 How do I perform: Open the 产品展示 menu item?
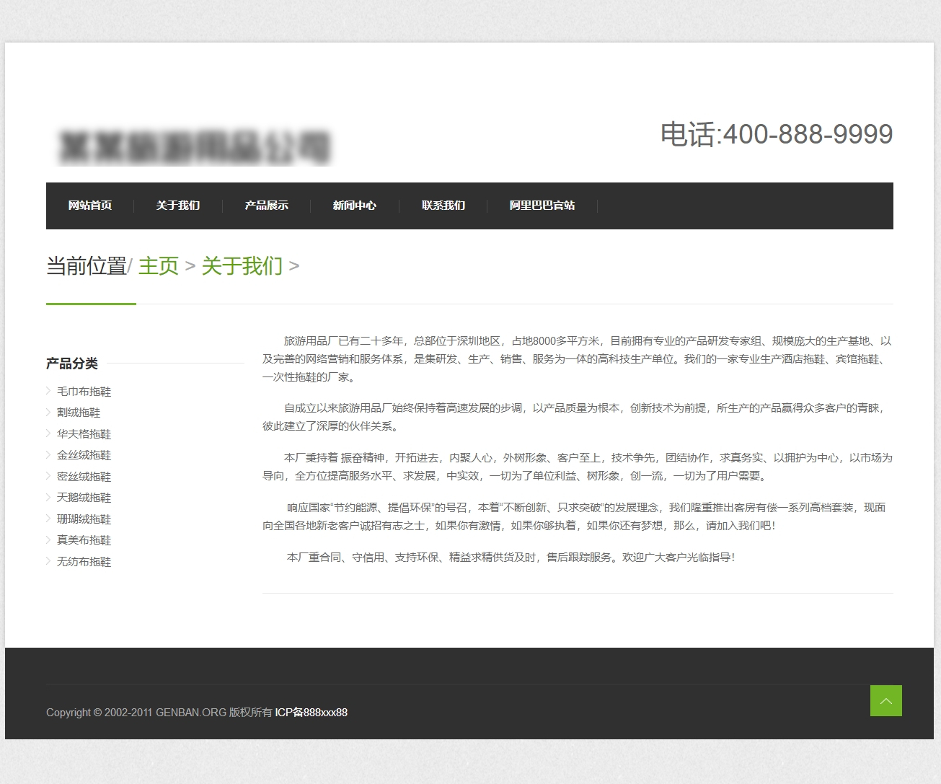pos(265,206)
